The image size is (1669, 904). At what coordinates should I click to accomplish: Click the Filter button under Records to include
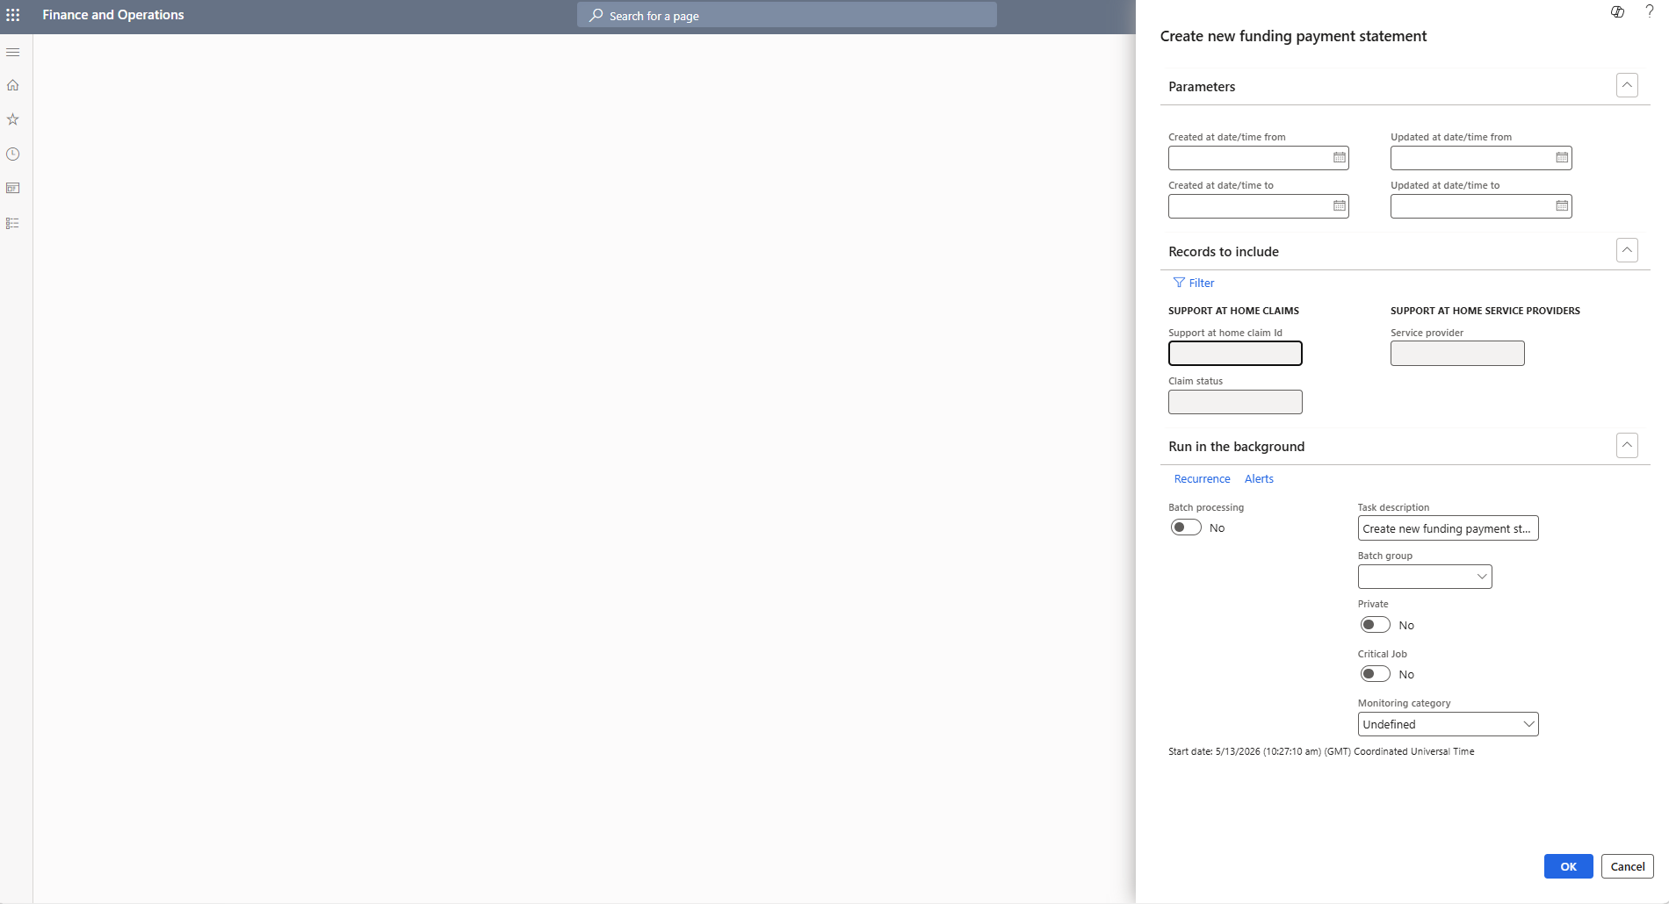pos(1194,283)
